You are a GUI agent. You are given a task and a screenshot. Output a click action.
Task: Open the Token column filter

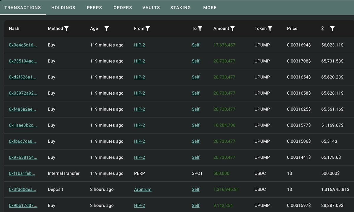coord(270,29)
